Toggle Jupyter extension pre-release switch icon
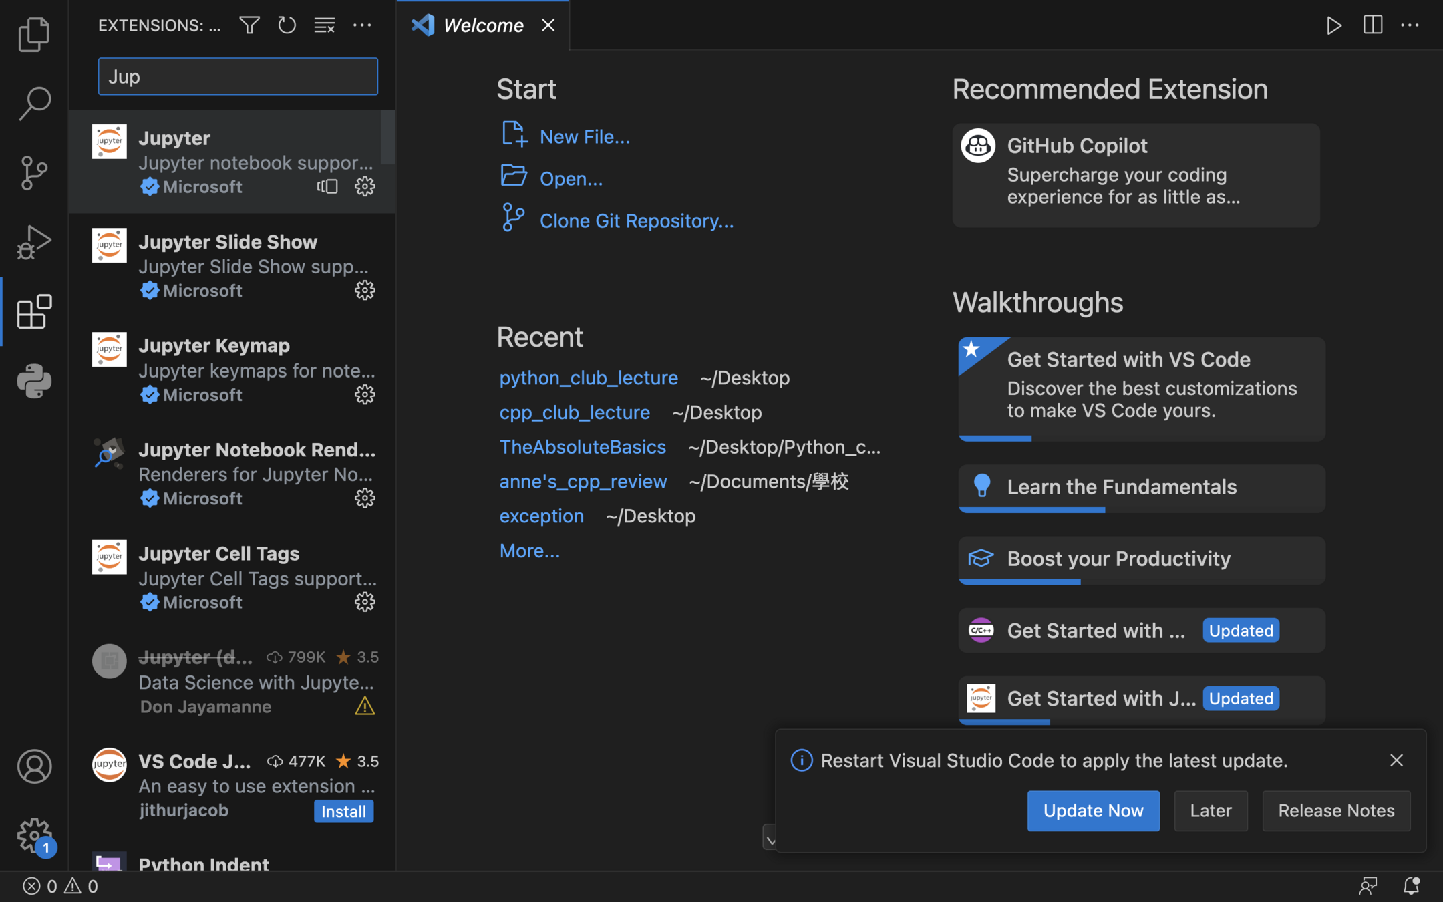 point(327,186)
